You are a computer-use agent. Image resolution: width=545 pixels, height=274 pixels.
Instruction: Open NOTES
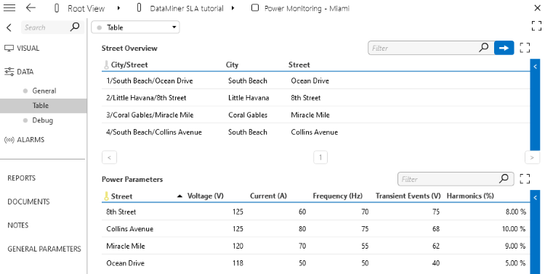click(x=18, y=225)
